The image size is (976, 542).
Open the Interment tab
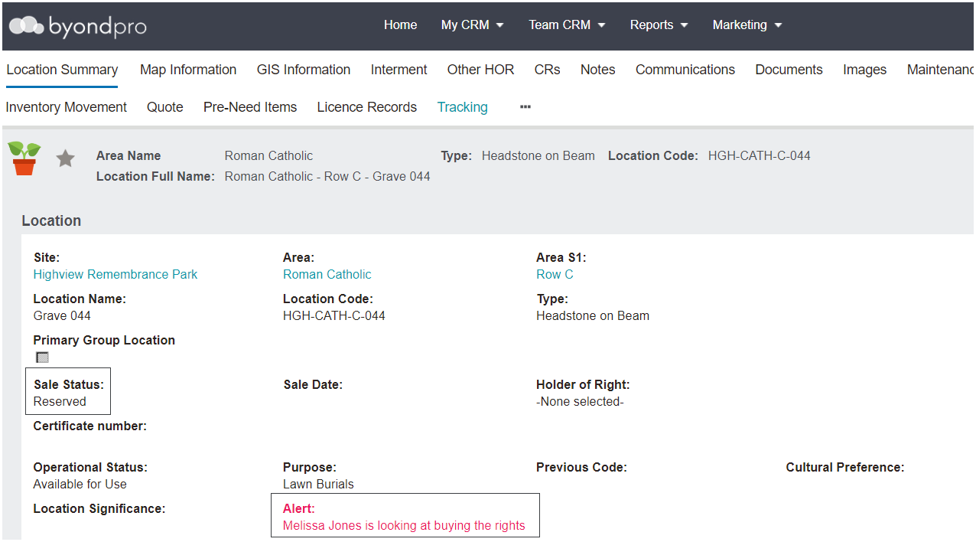coord(399,70)
